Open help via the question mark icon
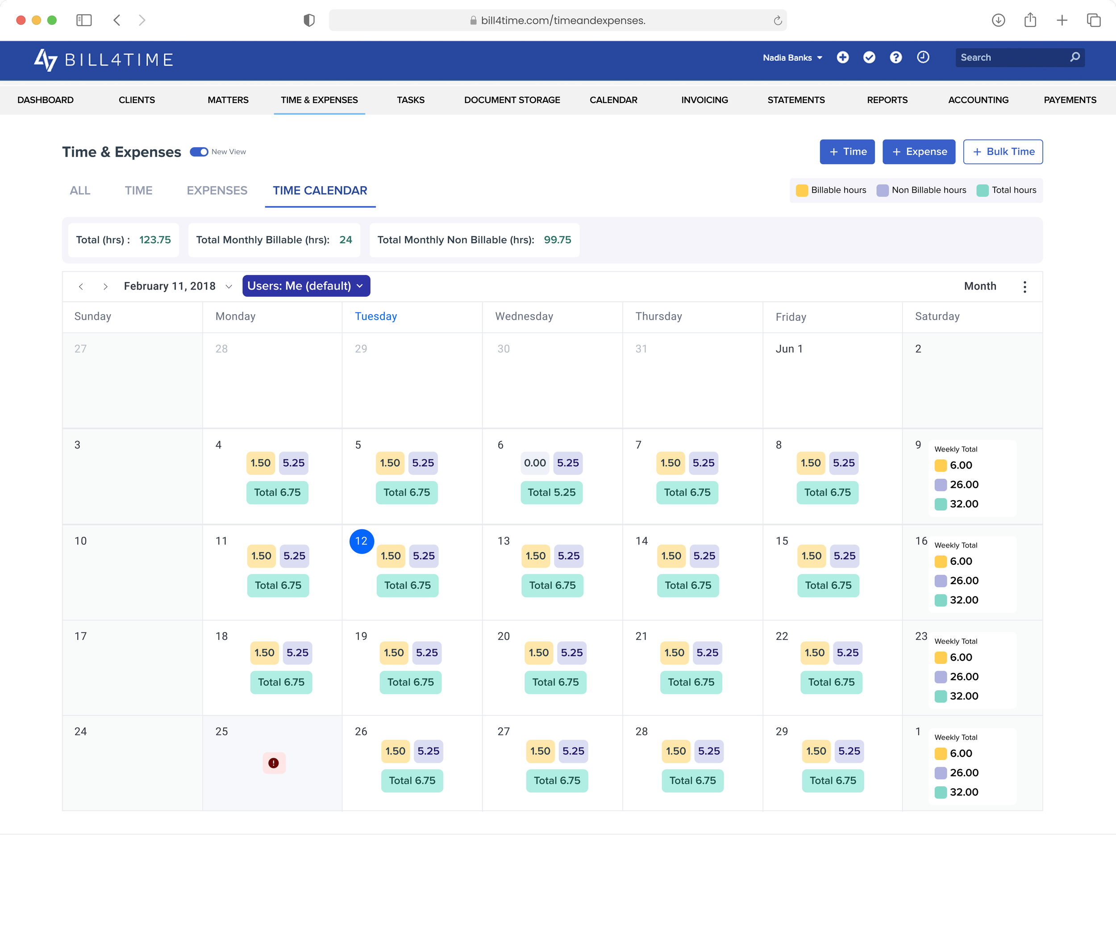Viewport: 1116px width, 925px height. click(896, 57)
